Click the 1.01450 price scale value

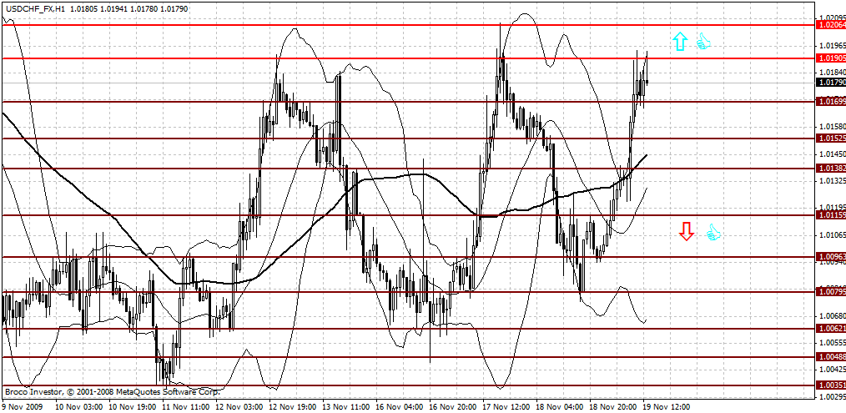833,154
